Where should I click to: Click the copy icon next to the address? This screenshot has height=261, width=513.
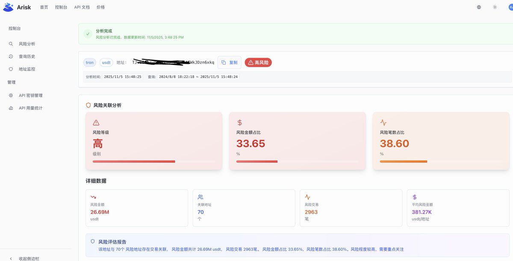point(224,62)
